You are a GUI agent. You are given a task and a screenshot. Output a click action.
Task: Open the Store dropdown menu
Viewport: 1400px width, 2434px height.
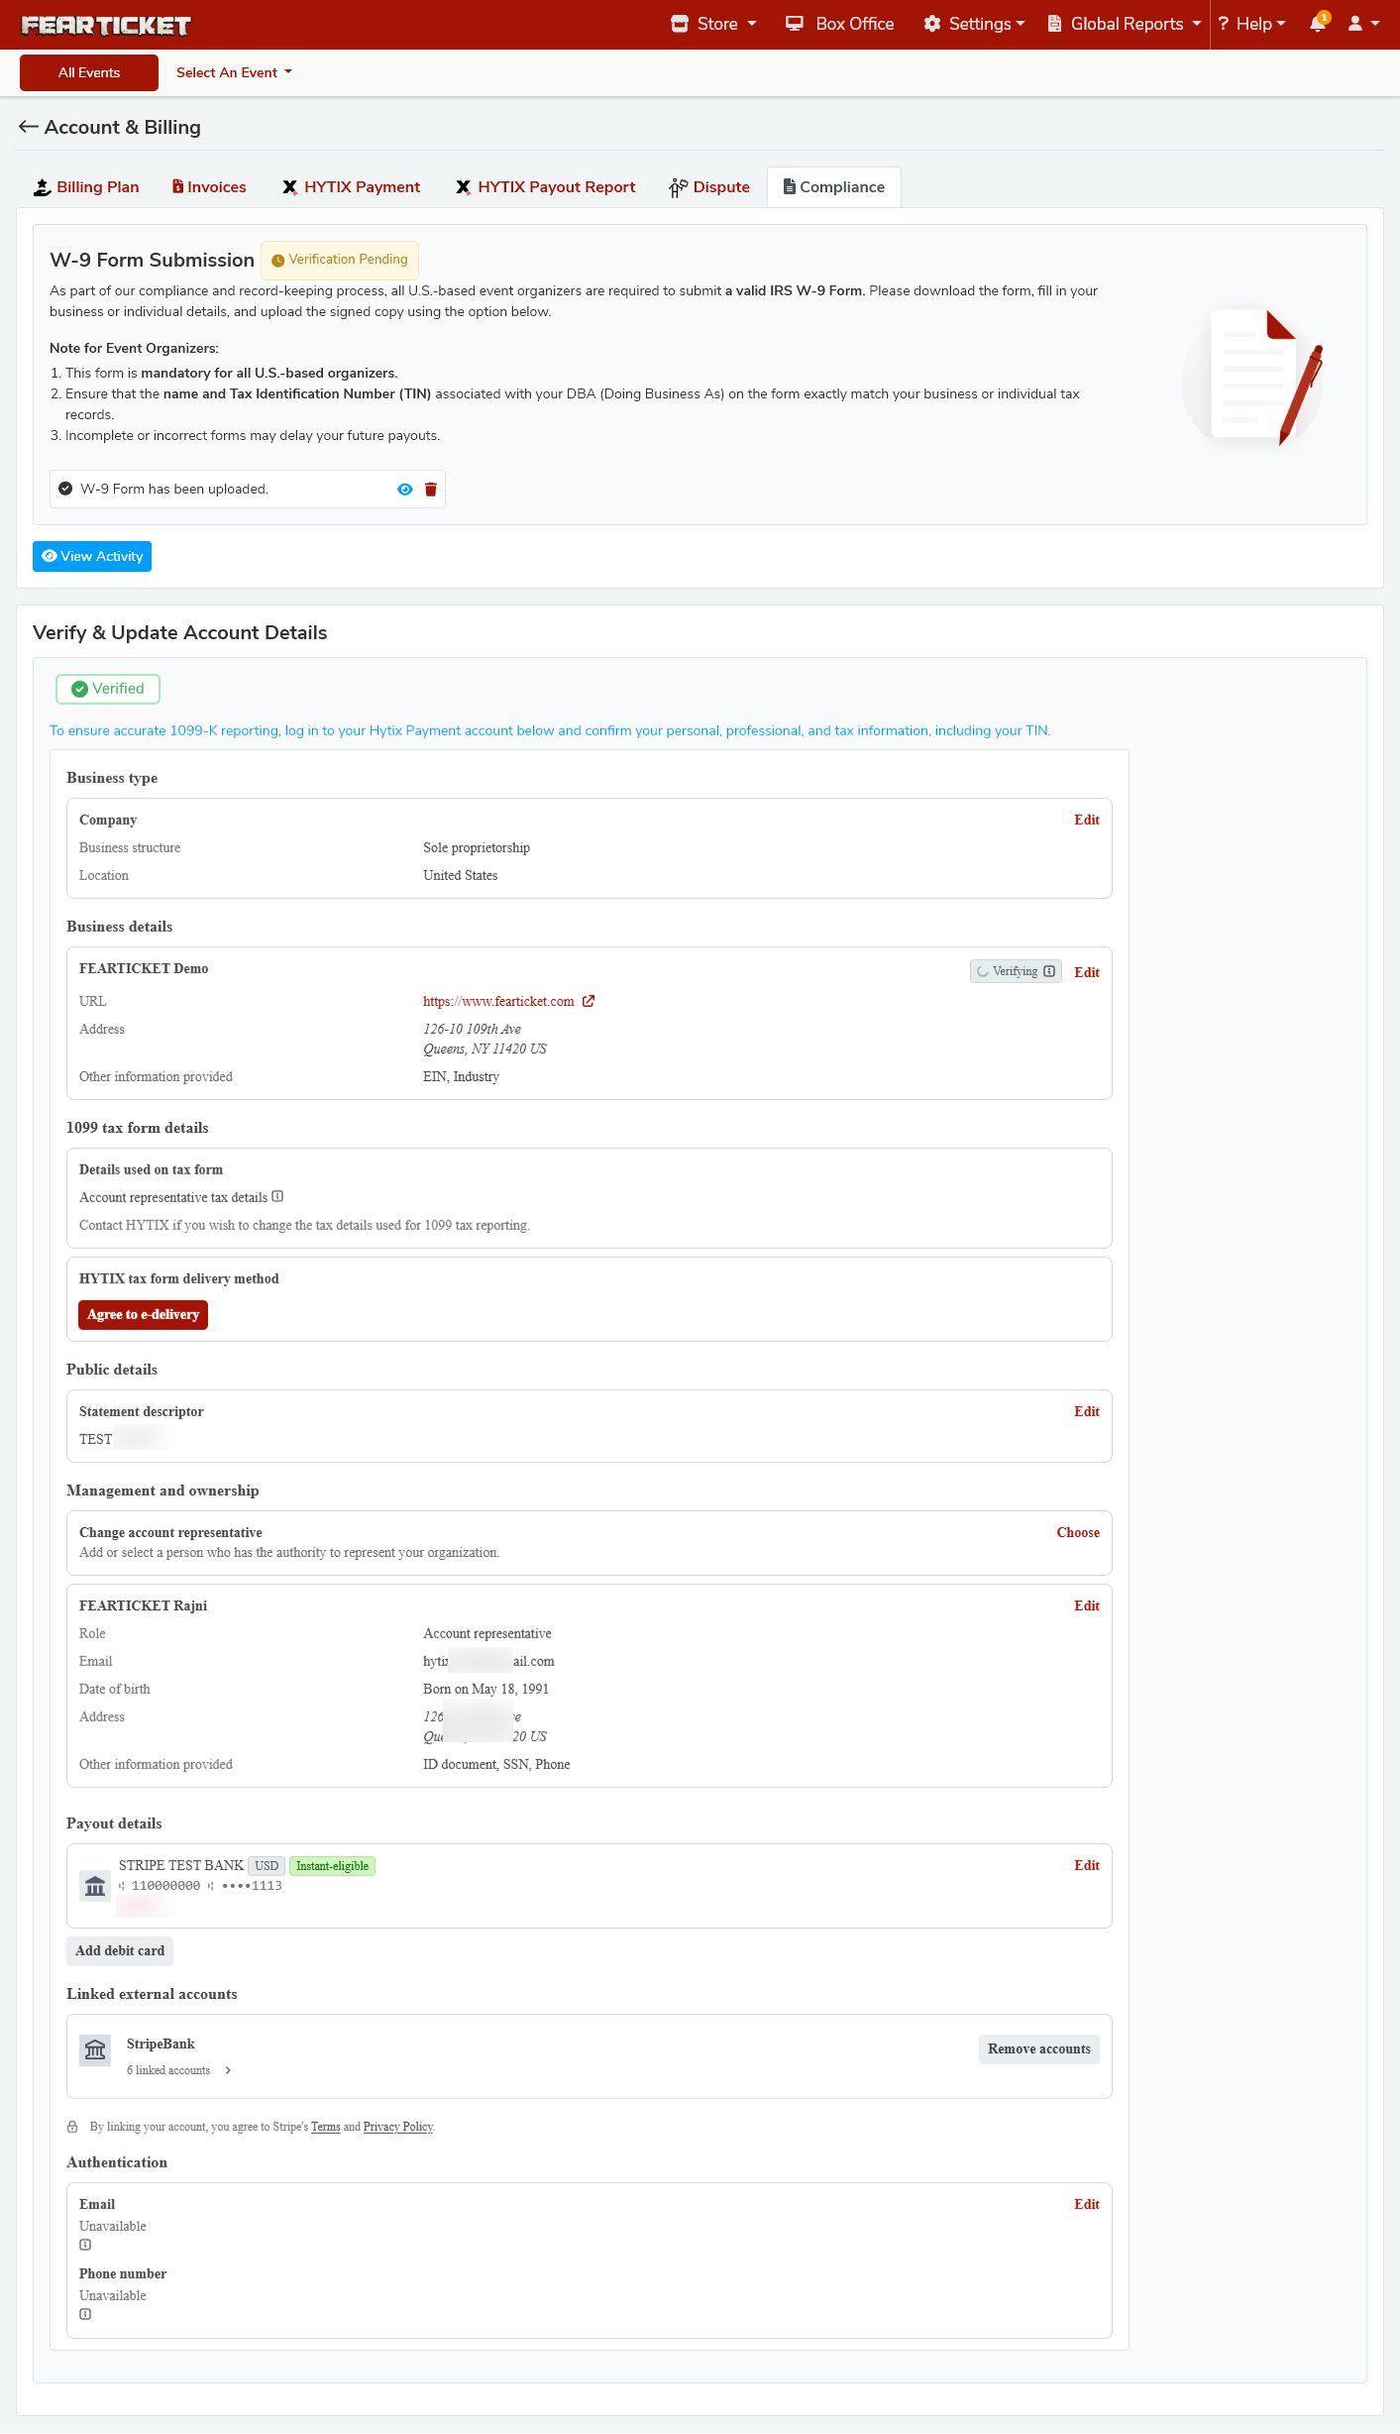(713, 24)
